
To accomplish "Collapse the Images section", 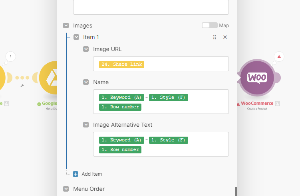I will point(66,25).
